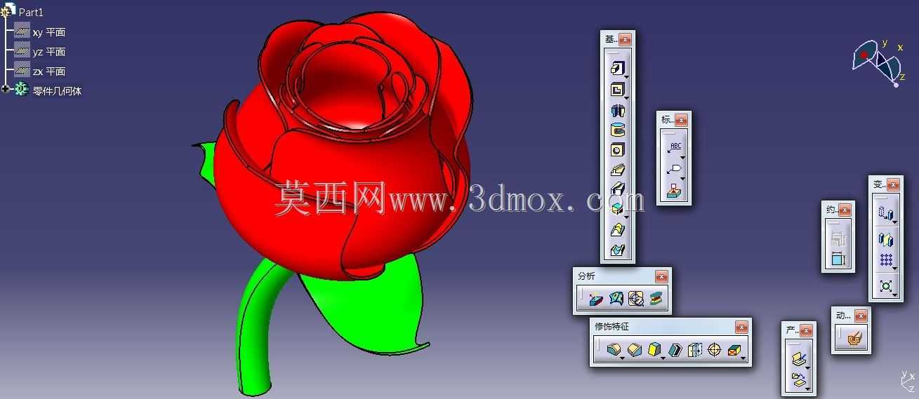919x399 pixels.
Task: Open the dropdown arrow beside Draft Angle
Action: (664, 357)
